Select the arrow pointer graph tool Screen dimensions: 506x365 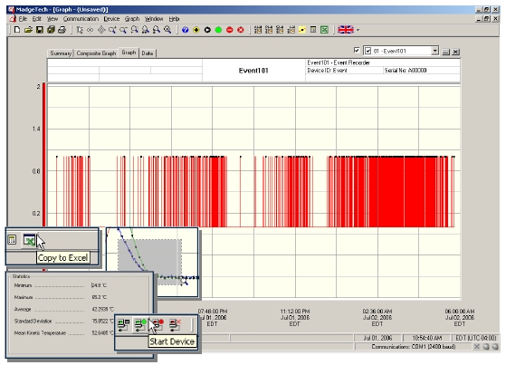click(x=80, y=30)
